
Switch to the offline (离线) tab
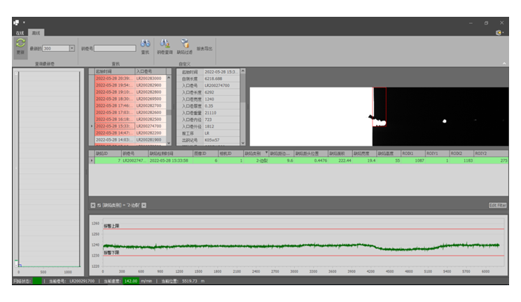point(35,32)
